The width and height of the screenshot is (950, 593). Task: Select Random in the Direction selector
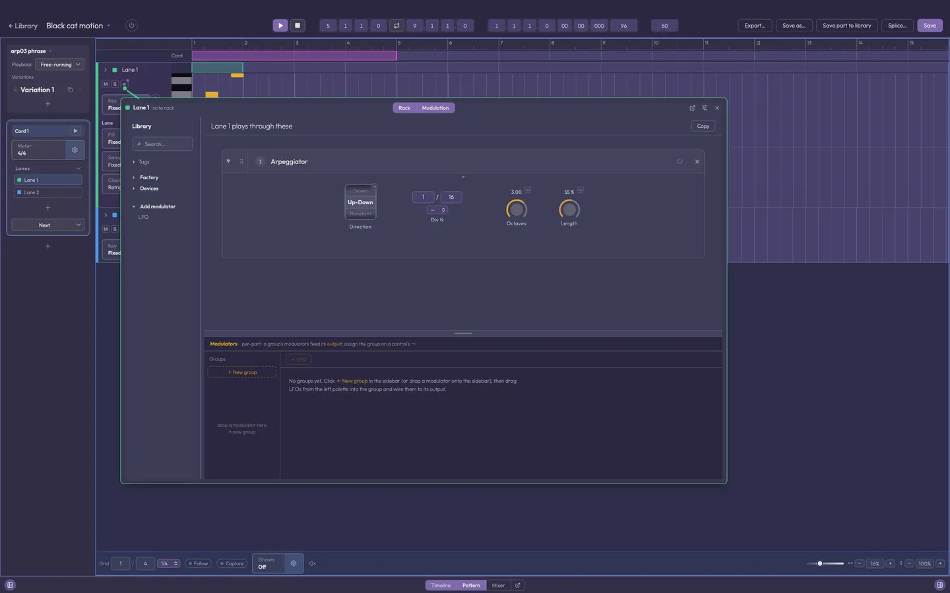click(x=360, y=213)
